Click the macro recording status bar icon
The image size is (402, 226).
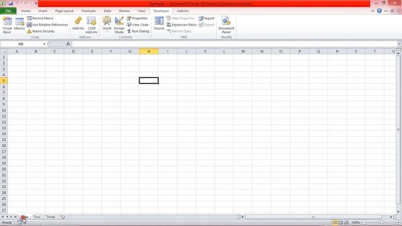tap(19, 222)
